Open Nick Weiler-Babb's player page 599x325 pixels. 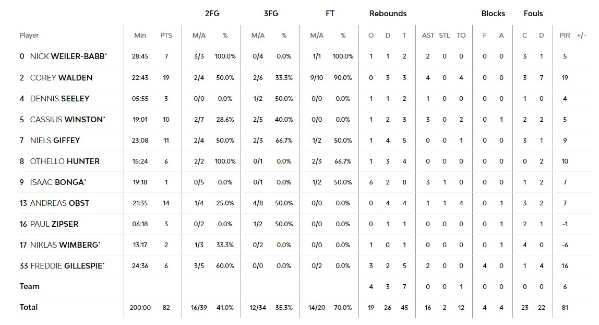(x=67, y=56)
